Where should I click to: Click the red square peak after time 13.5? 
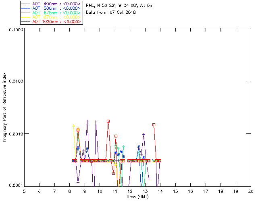tap(154, 125)
